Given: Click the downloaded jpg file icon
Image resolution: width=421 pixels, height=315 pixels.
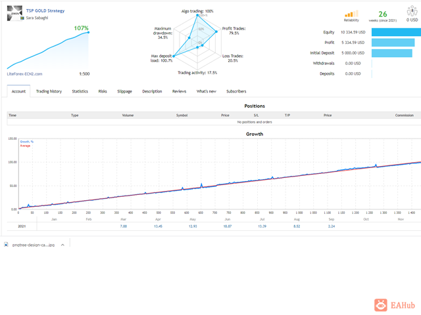Looking at the screenshot, I should tap(6, 245).
